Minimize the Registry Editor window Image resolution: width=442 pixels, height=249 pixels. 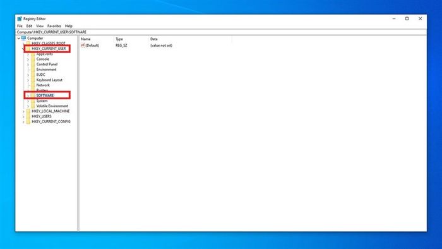(394, 18)
